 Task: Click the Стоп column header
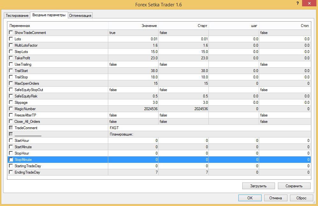[x=285, y=26]
